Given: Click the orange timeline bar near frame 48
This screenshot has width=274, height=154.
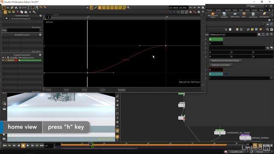Looking at the screenshot, I should [x=148, y=145].
